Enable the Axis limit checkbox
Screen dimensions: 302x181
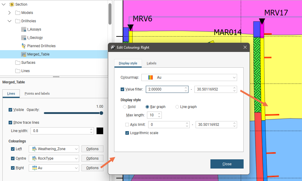pos(127,125)
